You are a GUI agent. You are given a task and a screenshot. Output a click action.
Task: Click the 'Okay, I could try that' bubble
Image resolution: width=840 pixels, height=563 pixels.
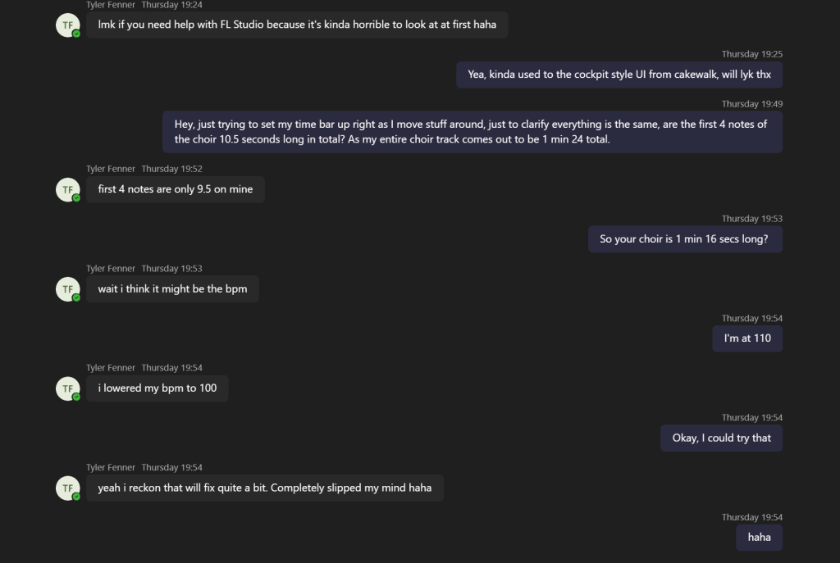(721, 438)
